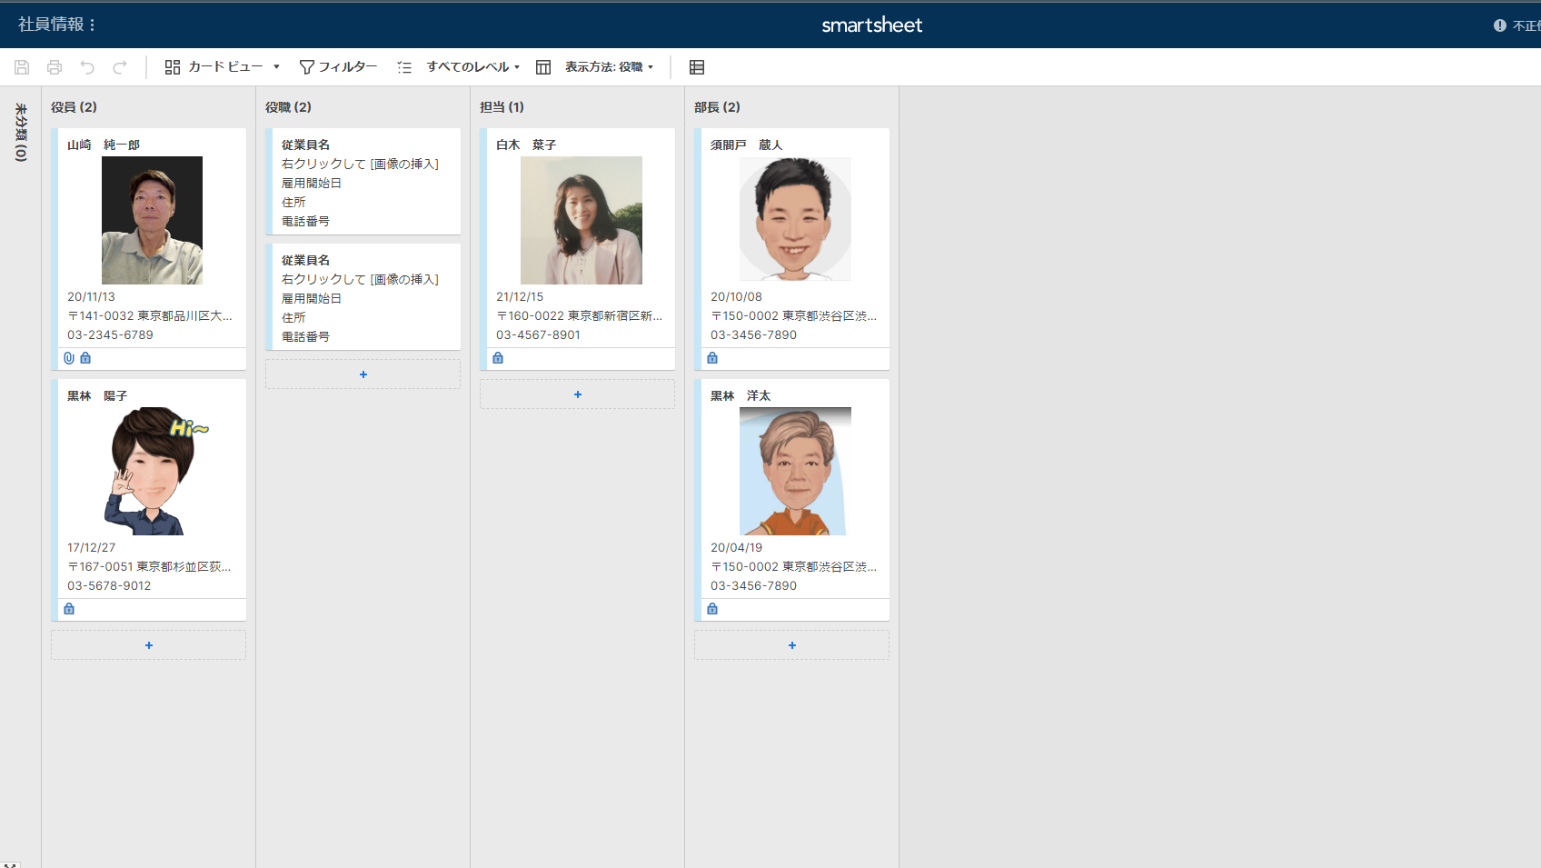The image size is (1541, 868).
Task: Click the lock icon on 黒林 陽子's card
Action: (x=69, y=608)
